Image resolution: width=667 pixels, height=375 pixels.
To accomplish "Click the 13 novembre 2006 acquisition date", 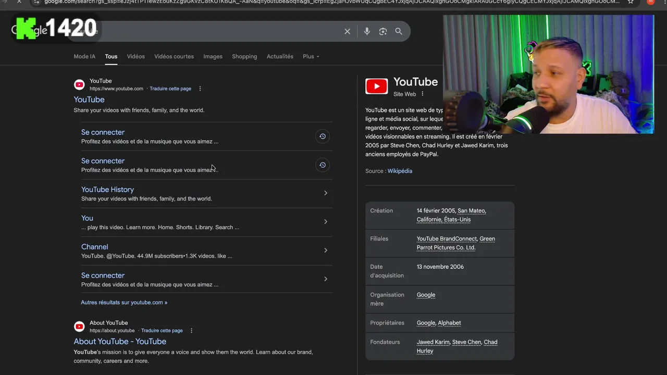I will pos(440,267).
